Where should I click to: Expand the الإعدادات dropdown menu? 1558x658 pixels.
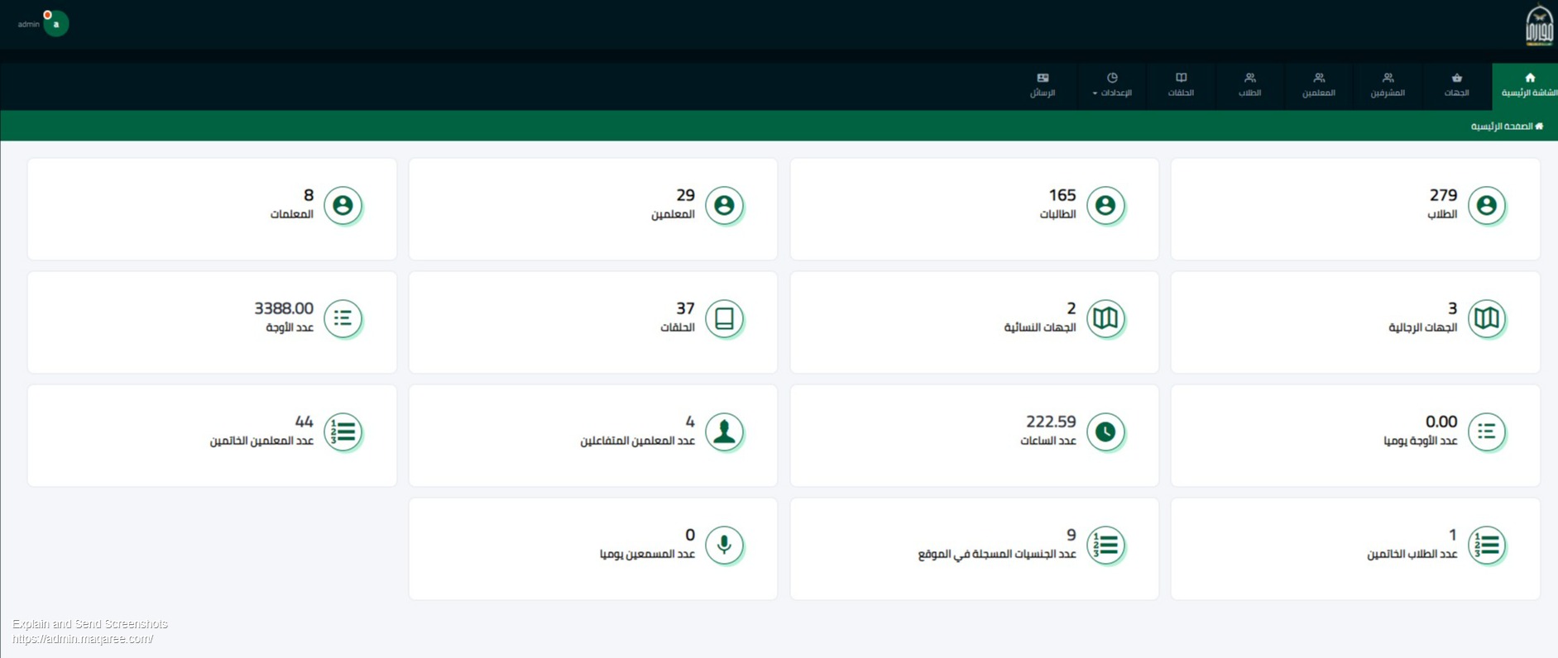[1112, 86]
